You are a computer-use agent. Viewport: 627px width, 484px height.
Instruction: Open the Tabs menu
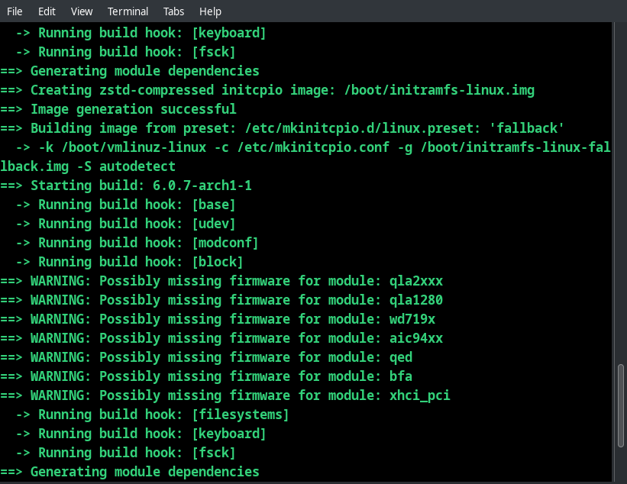pos(173,11)
